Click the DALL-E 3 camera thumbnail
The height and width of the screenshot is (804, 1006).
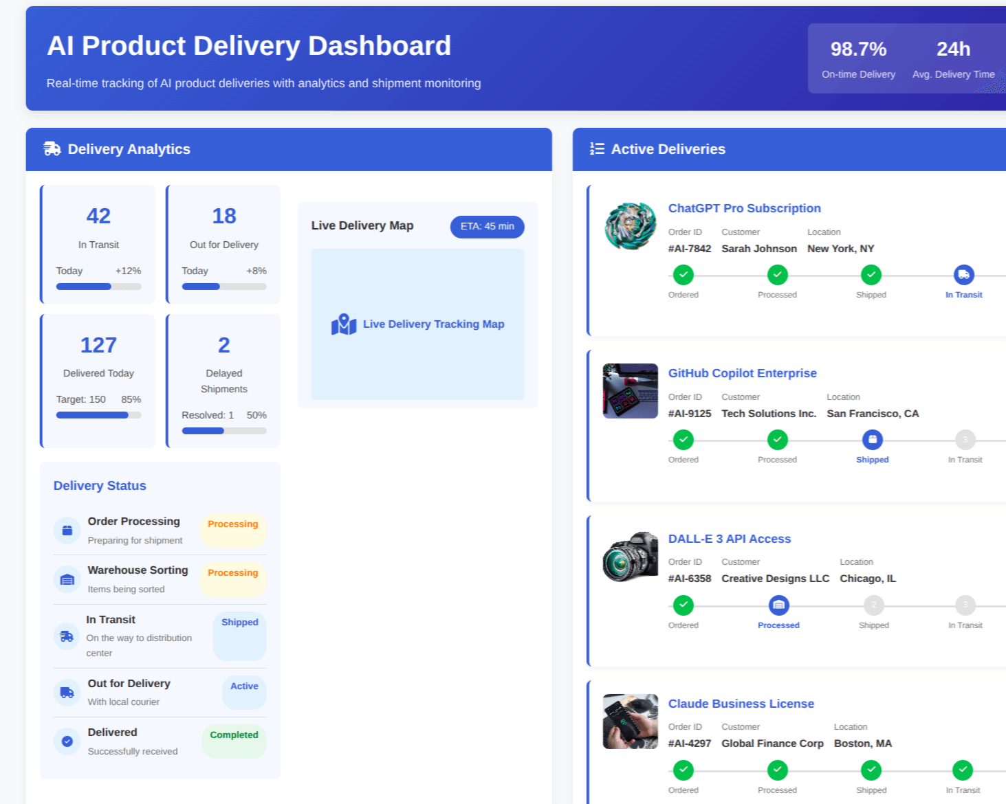631,557
